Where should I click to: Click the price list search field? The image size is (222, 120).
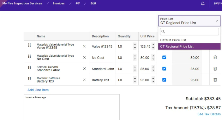coord(189,31)
